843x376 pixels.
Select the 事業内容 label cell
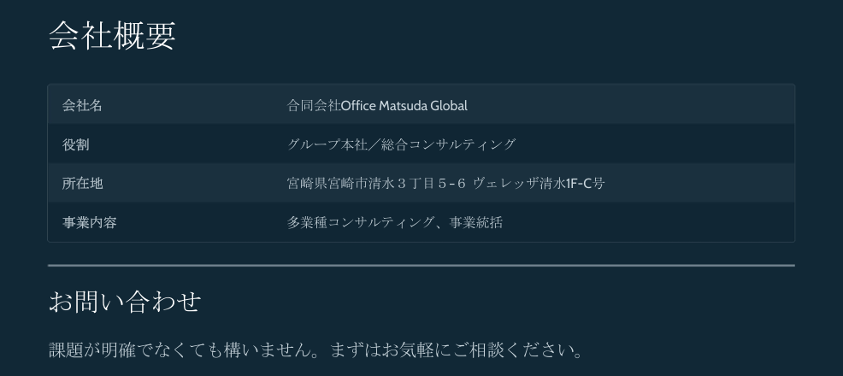89,223
